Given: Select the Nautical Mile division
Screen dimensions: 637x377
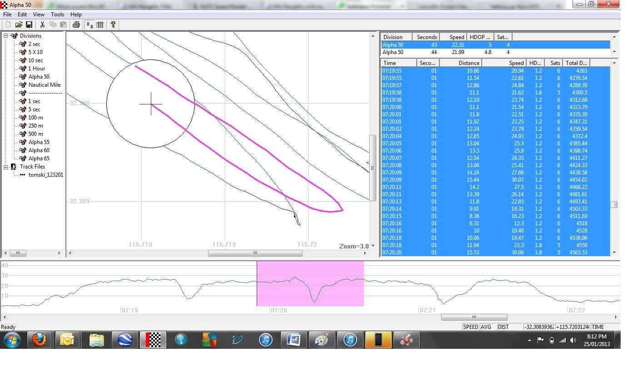Looking at the screenshot, I should pos(44,85).
